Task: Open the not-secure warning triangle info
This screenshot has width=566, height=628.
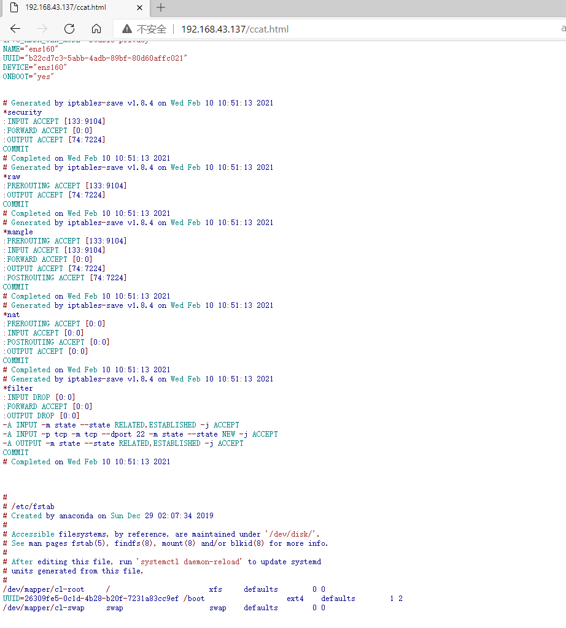Action: click(x=127, y=29)
